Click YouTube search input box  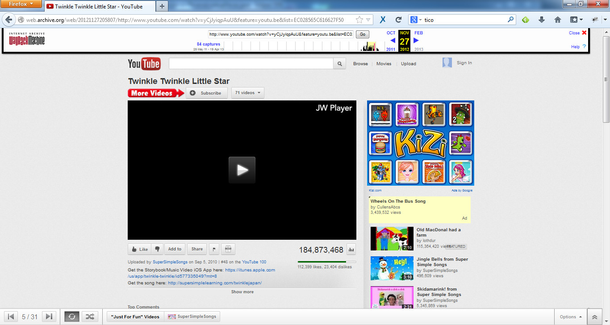click(x=251, y=64)
